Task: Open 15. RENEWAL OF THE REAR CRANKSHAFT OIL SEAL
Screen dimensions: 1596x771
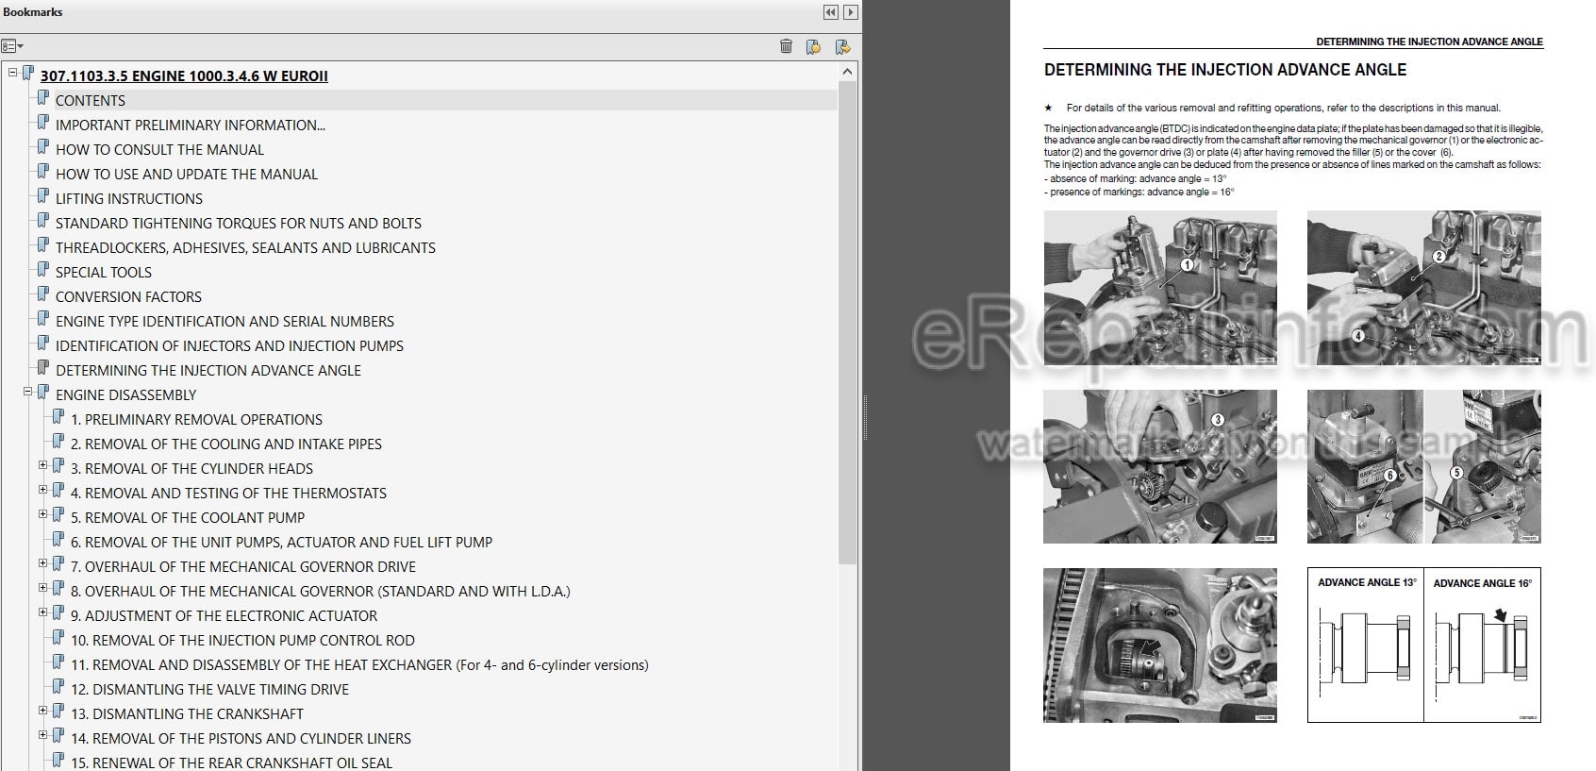Action: coord(231,763)
